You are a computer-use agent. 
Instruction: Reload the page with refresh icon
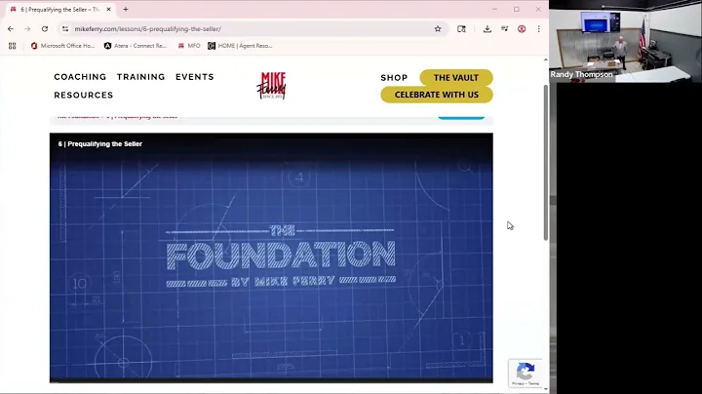click(x=45, y=28)
